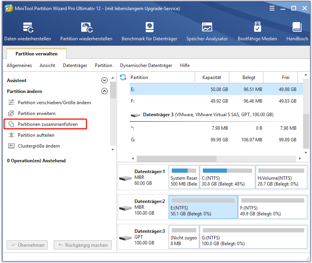The width and height of the screenshot is (312, 263).
Task: Click the Datenträger 3 header row
Action: pos(216,115)
